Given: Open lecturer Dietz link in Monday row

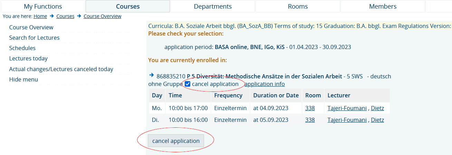Looking at the screenshot, I should [377, 108].
